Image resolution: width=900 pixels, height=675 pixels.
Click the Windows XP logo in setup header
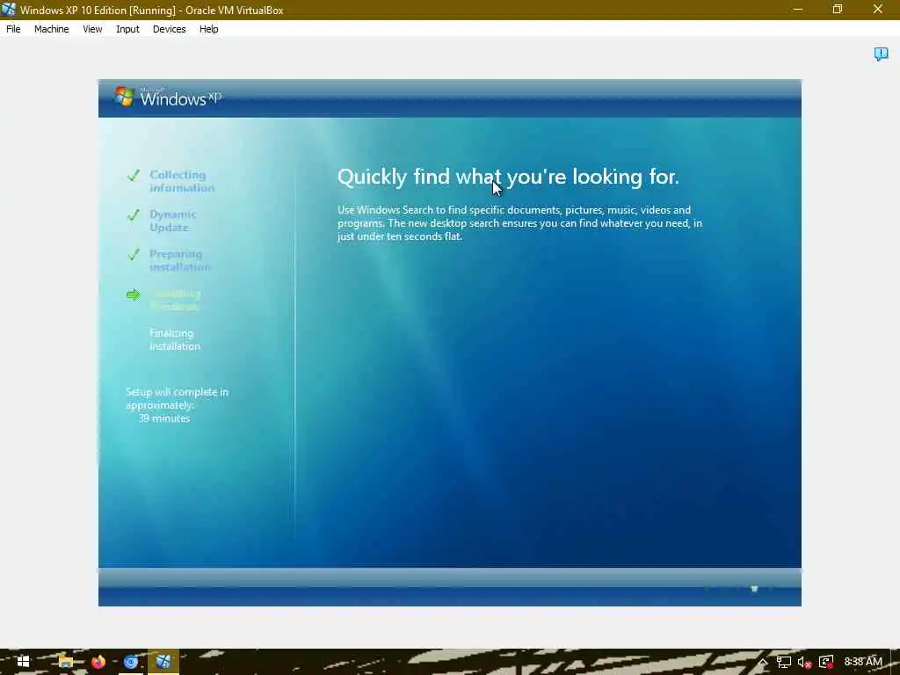coord(167,97)
